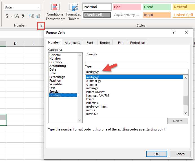Open the Number group dialog launcher
Screen dimensions: 195x161
41,26
